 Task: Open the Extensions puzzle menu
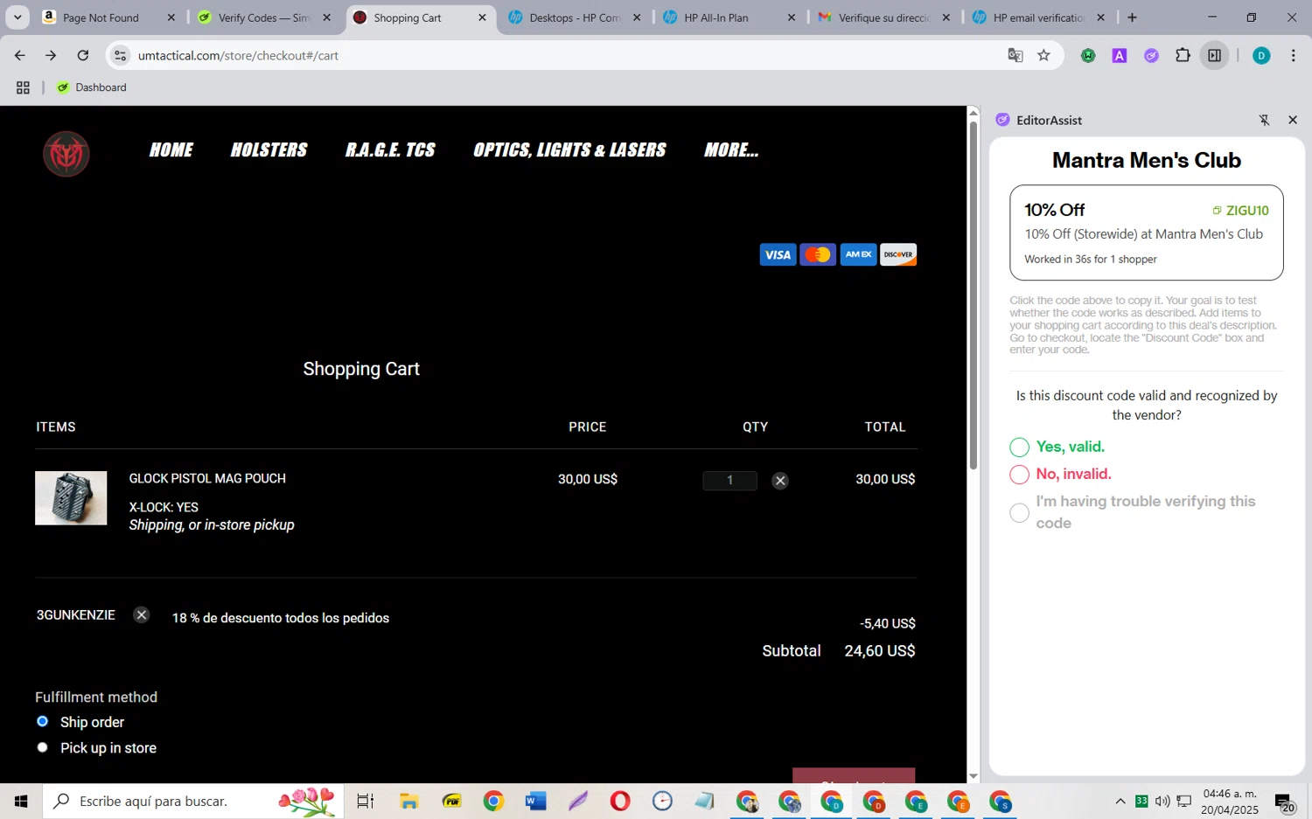[x=1183, y=55]
